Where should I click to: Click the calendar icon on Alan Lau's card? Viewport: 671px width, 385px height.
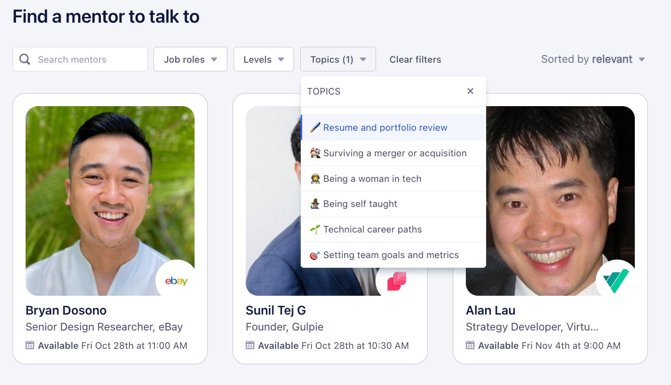[x=471, y=345]
